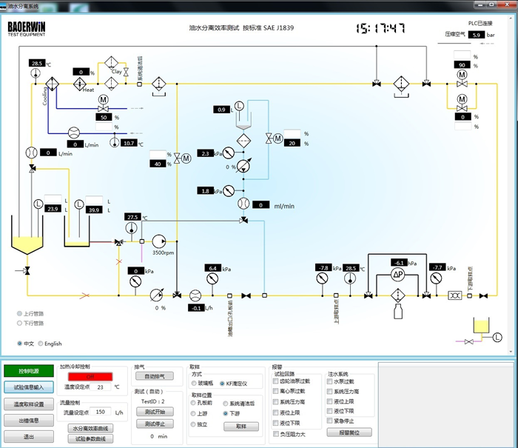The height and width of the screenshot is (448, 518).
Task: Select the 下行管路 radio option
Action: pyautogui.click(x=19, y=323)
